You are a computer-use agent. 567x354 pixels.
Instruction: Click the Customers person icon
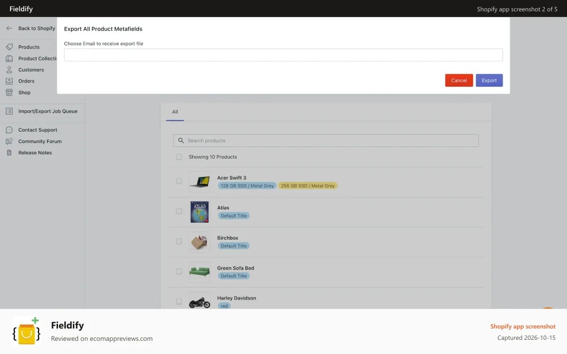point(9,70)
